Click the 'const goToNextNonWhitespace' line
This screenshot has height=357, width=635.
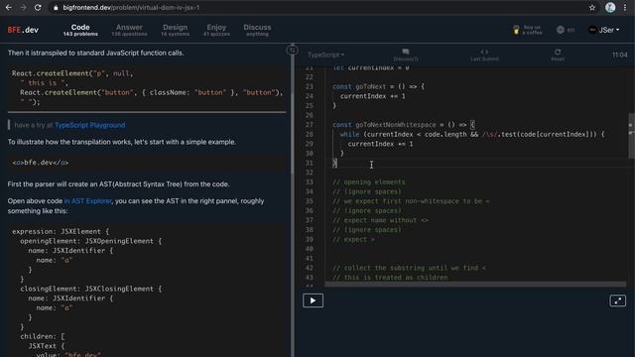[404, 125]
